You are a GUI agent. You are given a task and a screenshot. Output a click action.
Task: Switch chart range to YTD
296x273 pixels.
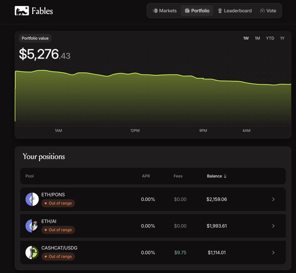tap(270, 38)
